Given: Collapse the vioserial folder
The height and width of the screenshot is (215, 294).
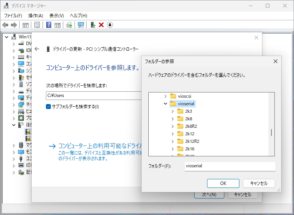Looking at the screenshot, I should coord(165,104).
